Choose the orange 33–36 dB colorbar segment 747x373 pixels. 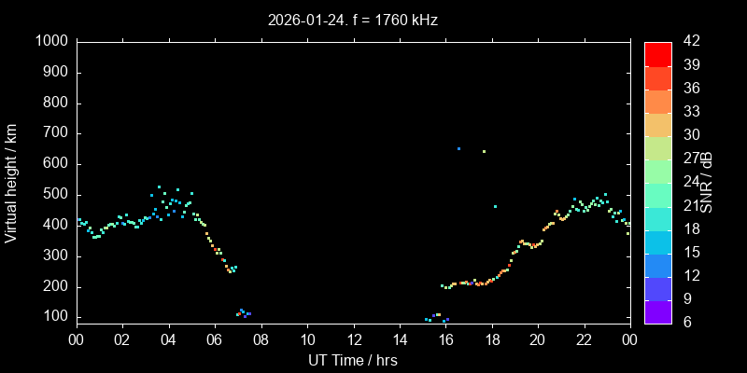[x=658, y=101]
